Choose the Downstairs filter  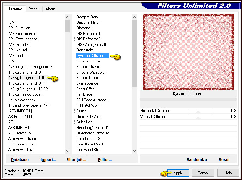[x=85, y=50]
